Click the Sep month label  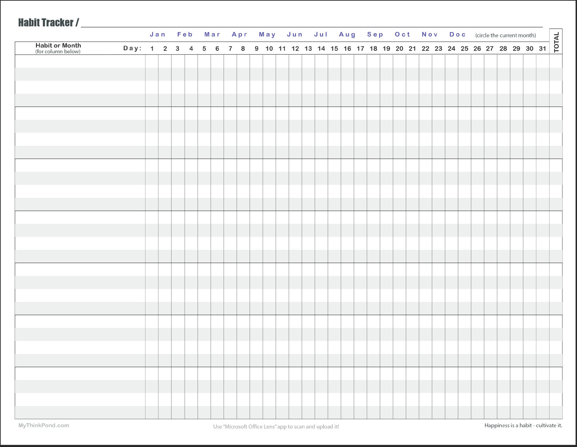coord(375,35)
